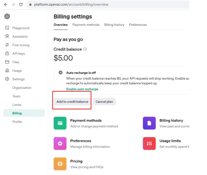
Task: Click the Playground terminal icon
Action: [x=7, y=28]
